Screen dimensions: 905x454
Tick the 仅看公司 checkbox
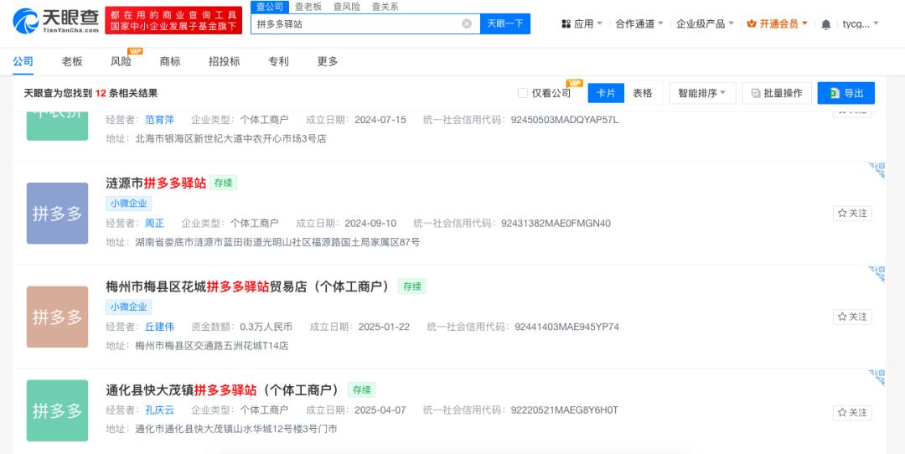522,93
